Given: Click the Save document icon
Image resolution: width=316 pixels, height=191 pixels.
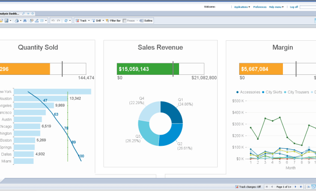Looking at the screenshot, I should (7, 21).
